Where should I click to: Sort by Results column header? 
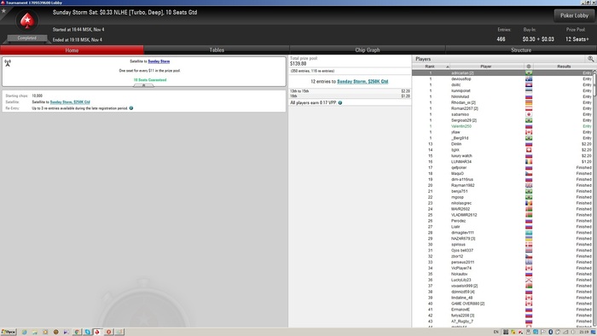564,67
